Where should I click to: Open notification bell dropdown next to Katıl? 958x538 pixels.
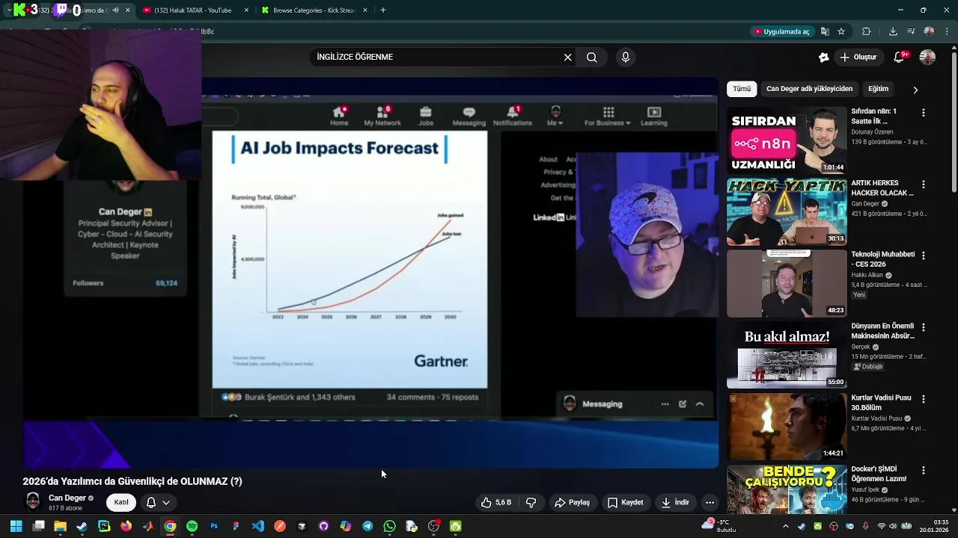coord(158,503)
